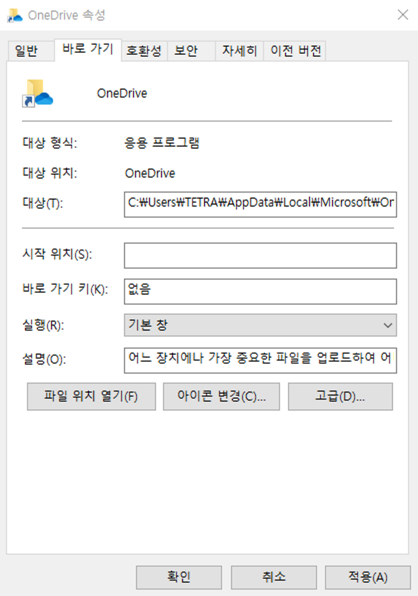The image size is (418, 596).
Task: Expand the 실행(R) 기본 창 dropdown
Action: pos(260,325)
